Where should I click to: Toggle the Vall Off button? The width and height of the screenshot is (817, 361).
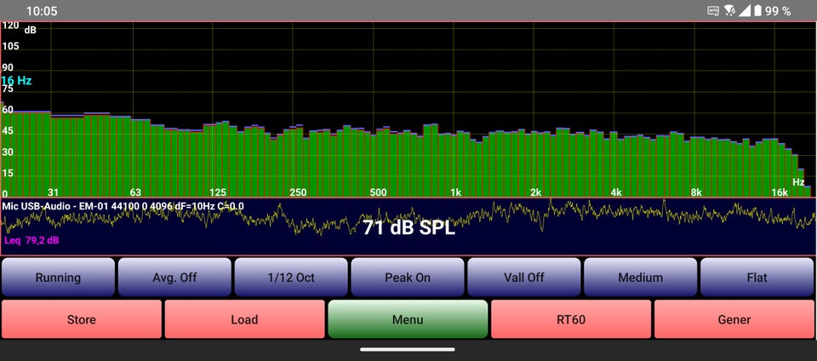pyautogui.click(x=524, y=277)
